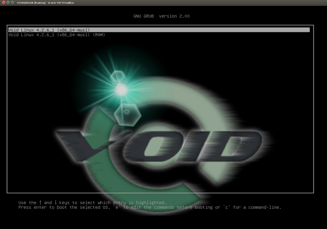Click the VOIDLINUX64 Oracle VM VirtualBox title
Viewport: 327px width, 229px height.
(x=45, y=3)
